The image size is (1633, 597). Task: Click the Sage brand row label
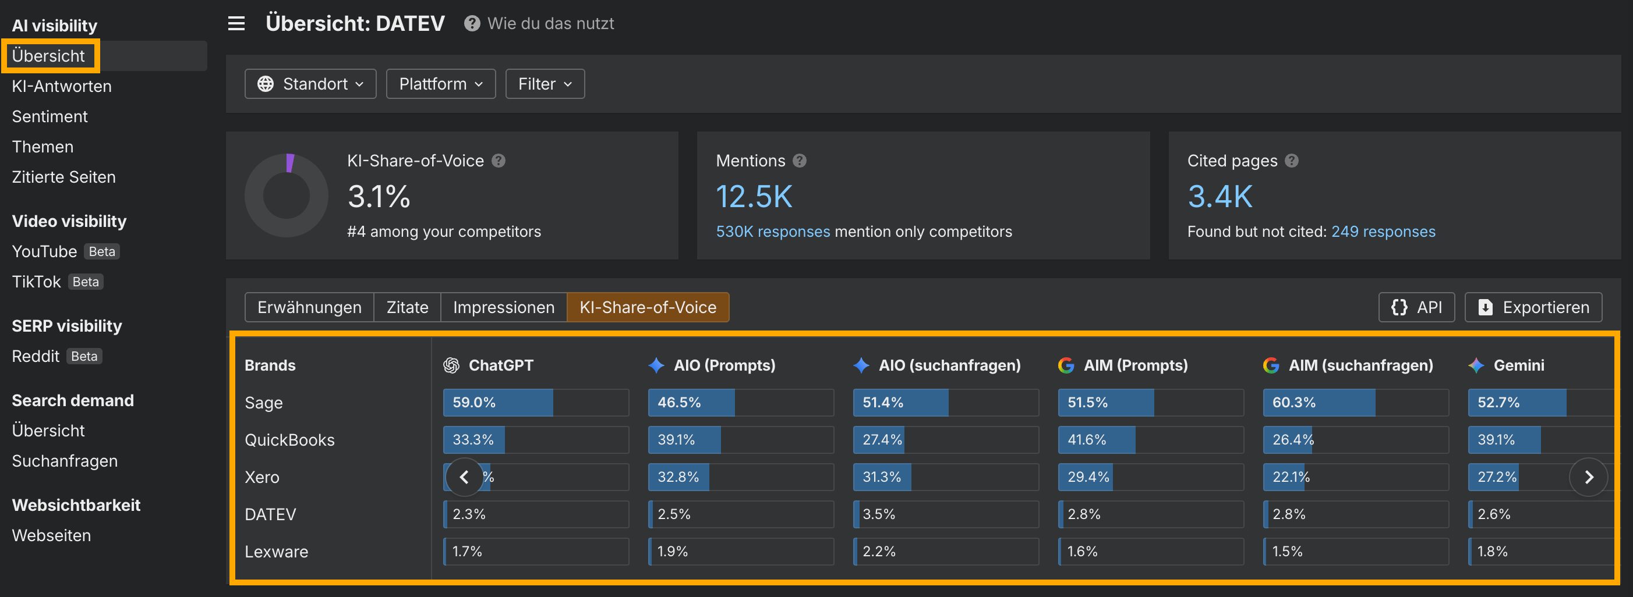264,403
